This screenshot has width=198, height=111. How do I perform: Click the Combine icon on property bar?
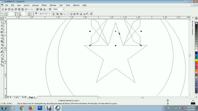(58, 14)
